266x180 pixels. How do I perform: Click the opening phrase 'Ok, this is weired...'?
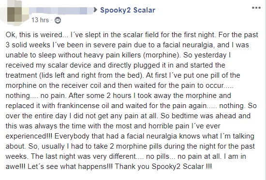(x=37, y=35)
